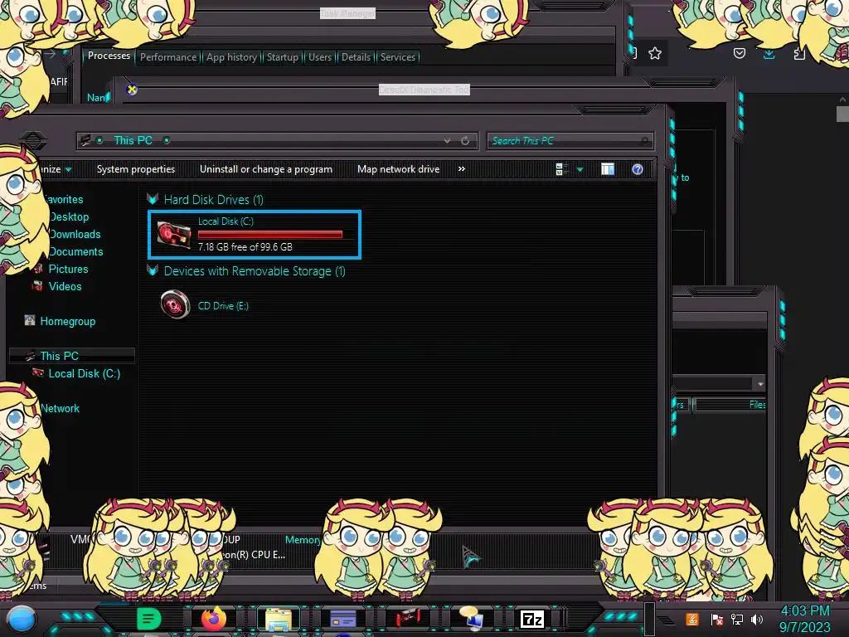Switch to Task Manager Startup tab
The image size is (849, 637).
coord(283,57)
